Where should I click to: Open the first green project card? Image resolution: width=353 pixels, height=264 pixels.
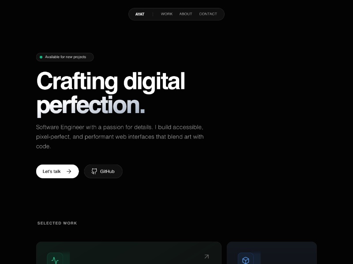(129, 253)
